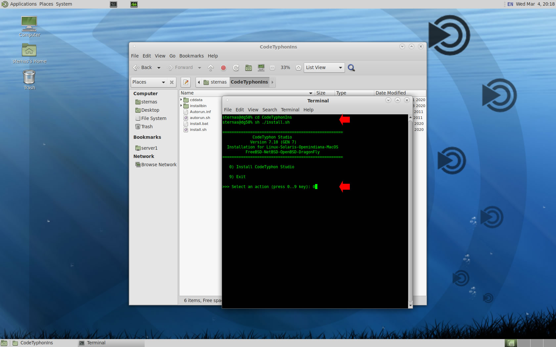
Task: Open Forward history dropdown arrow
Action: (199, 68)
